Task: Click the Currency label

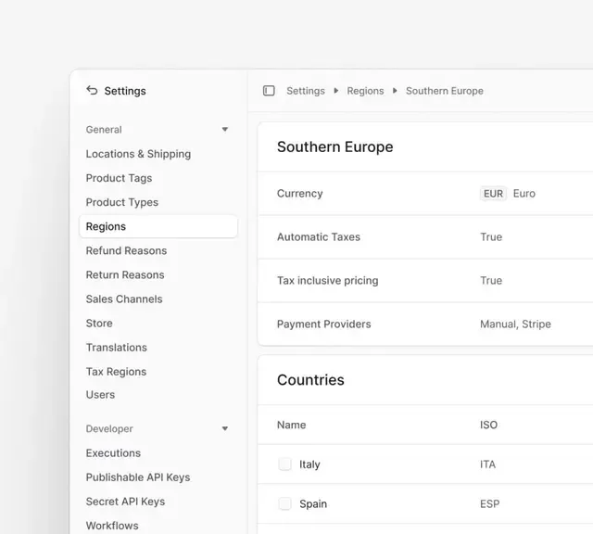Action: point(300,194)
